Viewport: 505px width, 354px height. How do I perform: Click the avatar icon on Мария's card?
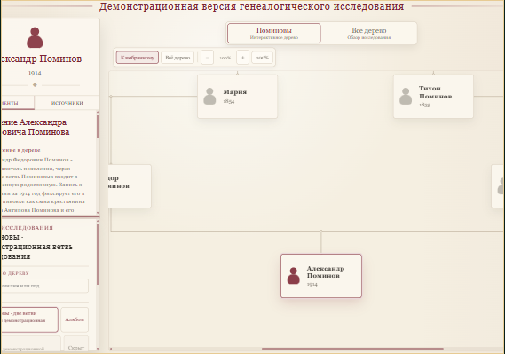[209, 96]
